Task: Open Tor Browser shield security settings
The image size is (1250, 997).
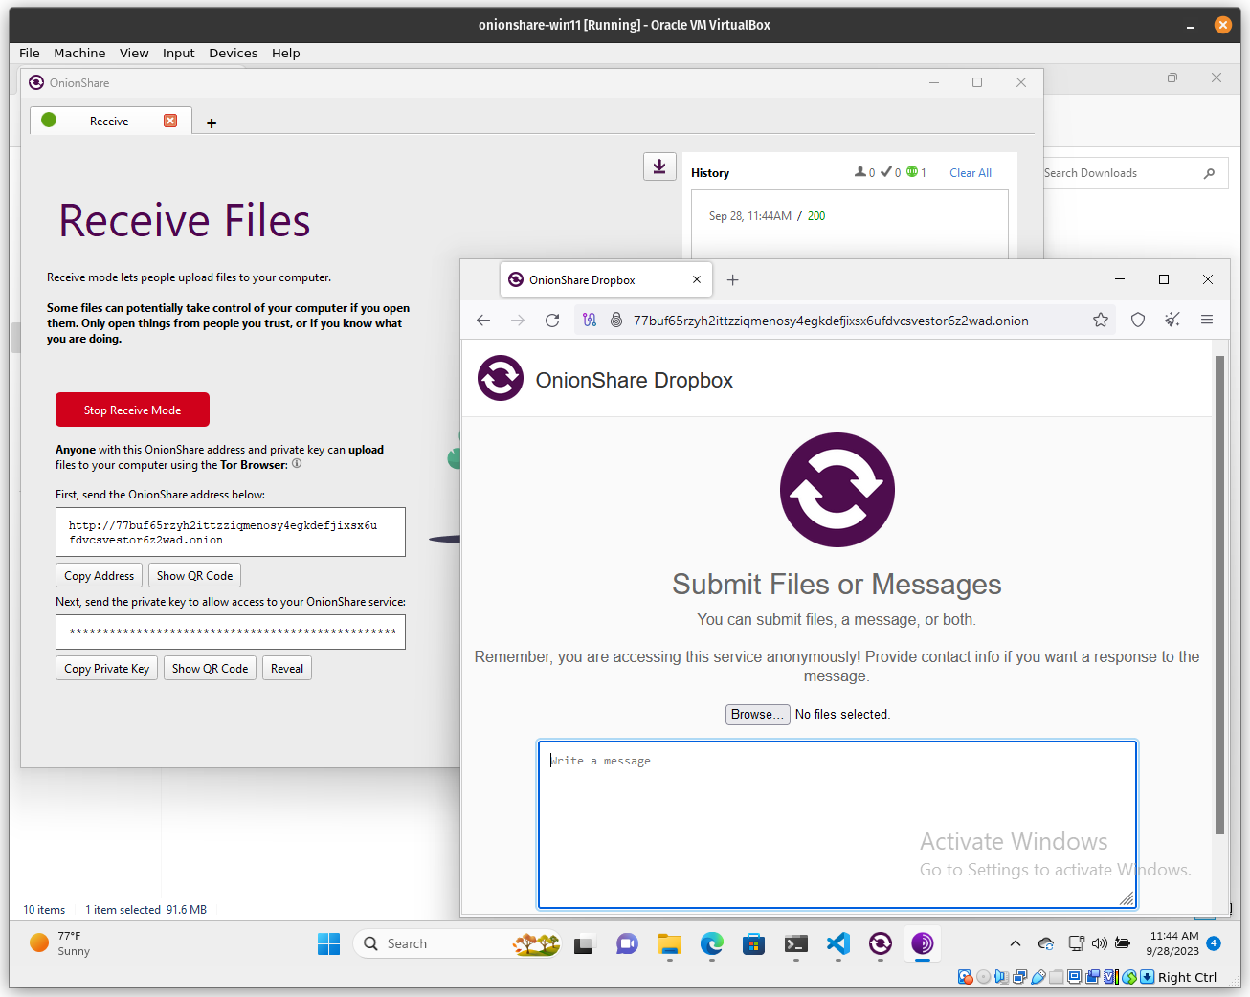Action: pos(1137,320)
